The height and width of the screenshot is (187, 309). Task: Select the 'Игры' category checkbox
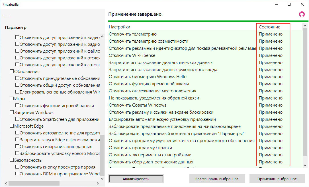point(12,99)
